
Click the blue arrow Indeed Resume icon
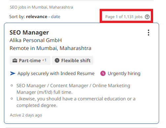pos(13,73)
